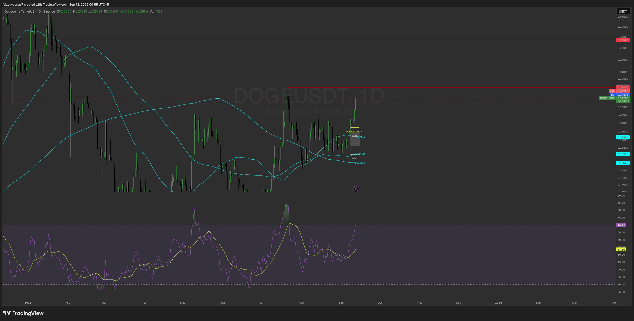Image resolution: width=634 pixels, height=321 pixels.
Task: Click the purple lightning bolt event icon
Action: click(356, 189)
